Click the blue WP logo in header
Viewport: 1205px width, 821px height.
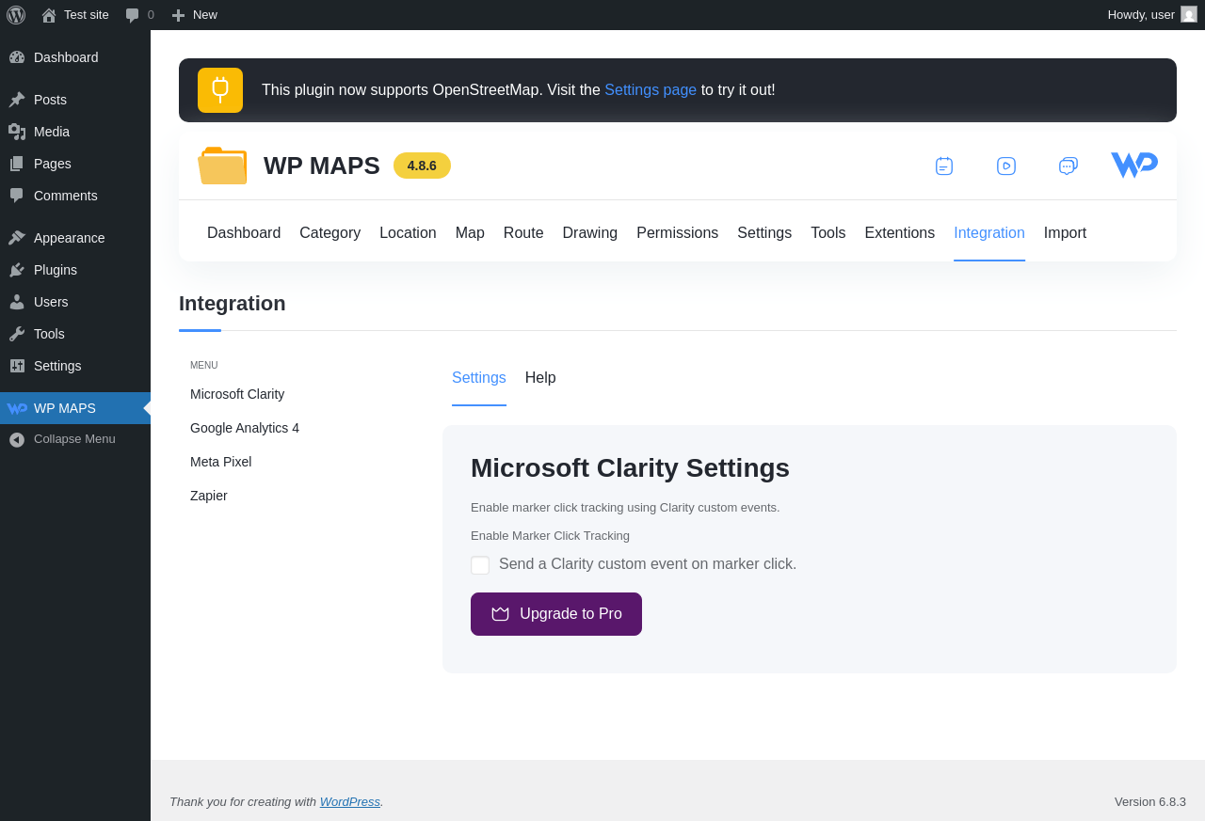[1133, 166]
